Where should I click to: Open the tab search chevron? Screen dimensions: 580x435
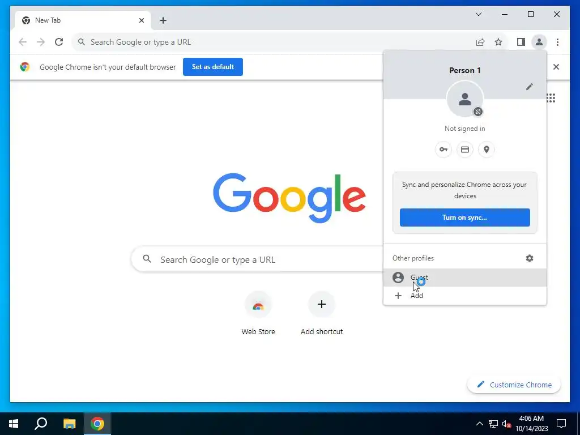479,14
